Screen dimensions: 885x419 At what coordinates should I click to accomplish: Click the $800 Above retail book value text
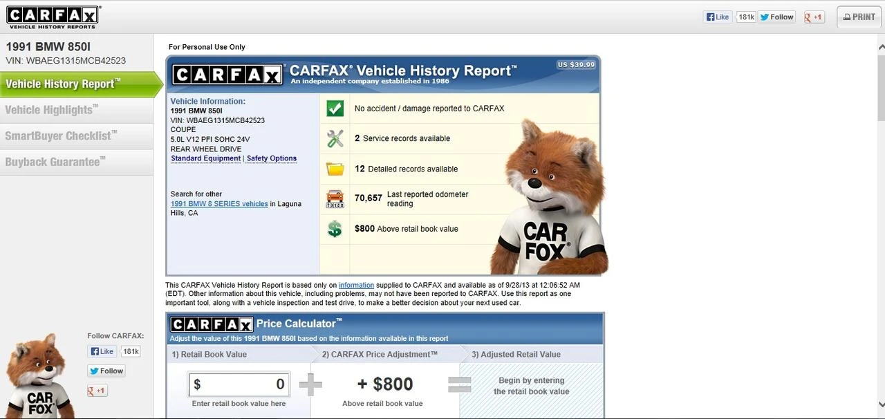click(407, 229)
